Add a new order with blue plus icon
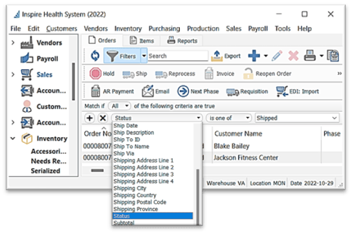The width and height of the screenshot is (352, 234). (x=254, y=56)
